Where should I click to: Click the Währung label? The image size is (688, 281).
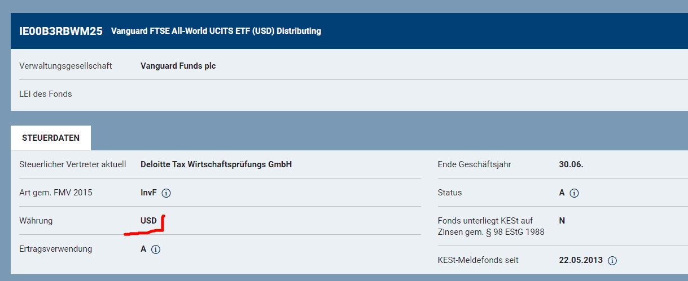coord(36,221)
